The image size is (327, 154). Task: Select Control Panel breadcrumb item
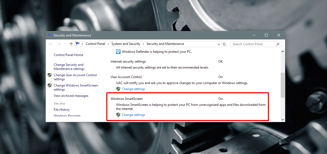click(x=95, y=44)
